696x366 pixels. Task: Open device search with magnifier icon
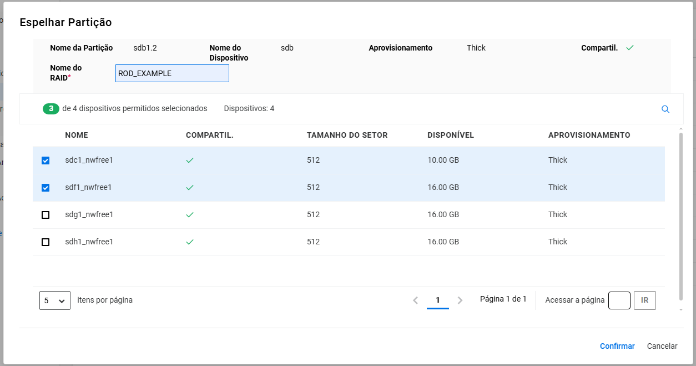665,109
